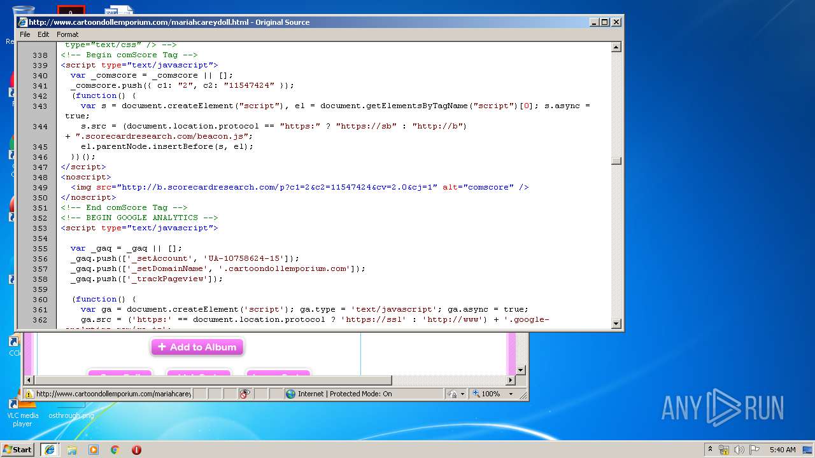
Task: Select osthrough.png desktop file
Action: (x=71, y=415)
